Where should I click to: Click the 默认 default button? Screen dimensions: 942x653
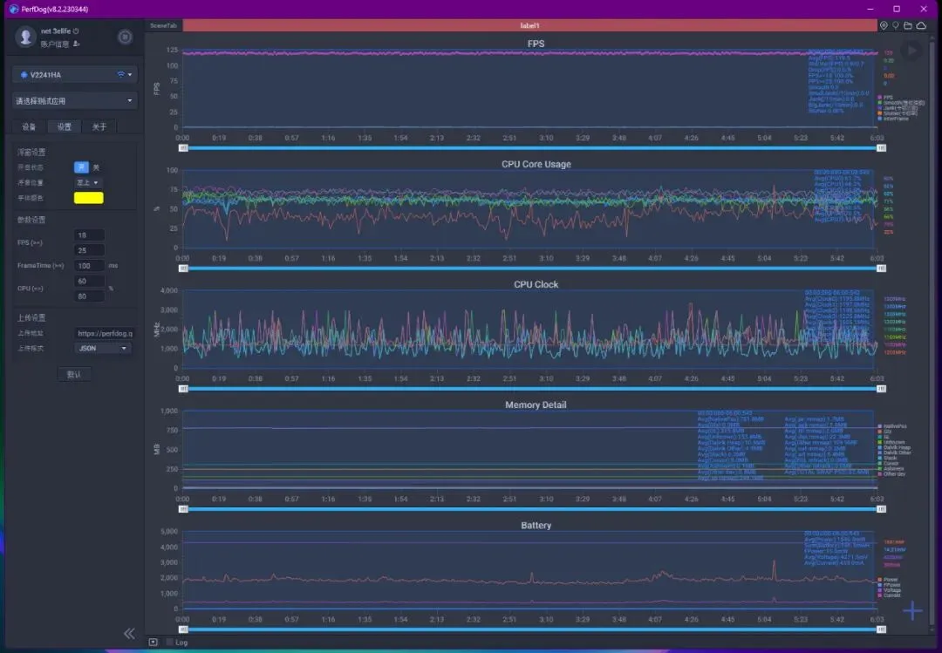(x=74, y=374)
